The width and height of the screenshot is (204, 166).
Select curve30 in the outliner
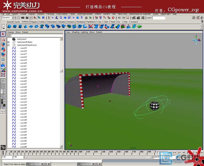(x=23, y=93)
